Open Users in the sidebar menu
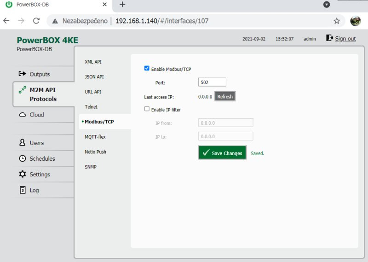368x262 pixels. click(37, 143)
